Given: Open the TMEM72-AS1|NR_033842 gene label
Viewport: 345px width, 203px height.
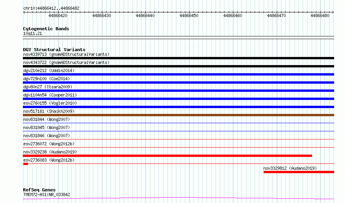Looking at the screenshot, I should (47, 194).
